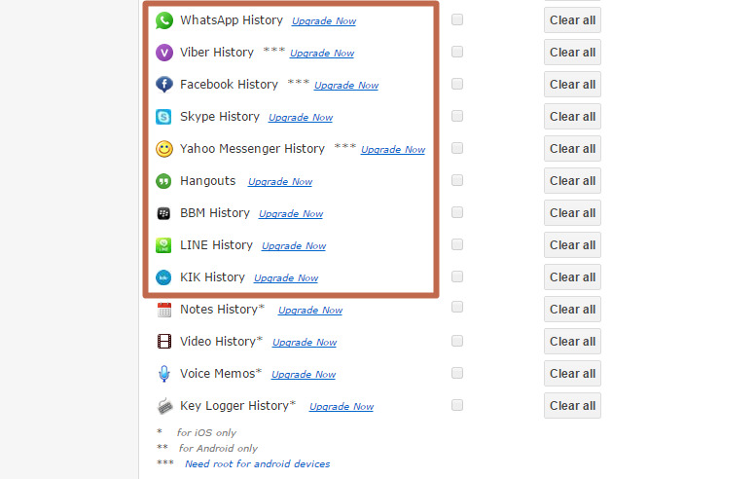
Task: Clear all Facebook History entries
Action: 572,85
